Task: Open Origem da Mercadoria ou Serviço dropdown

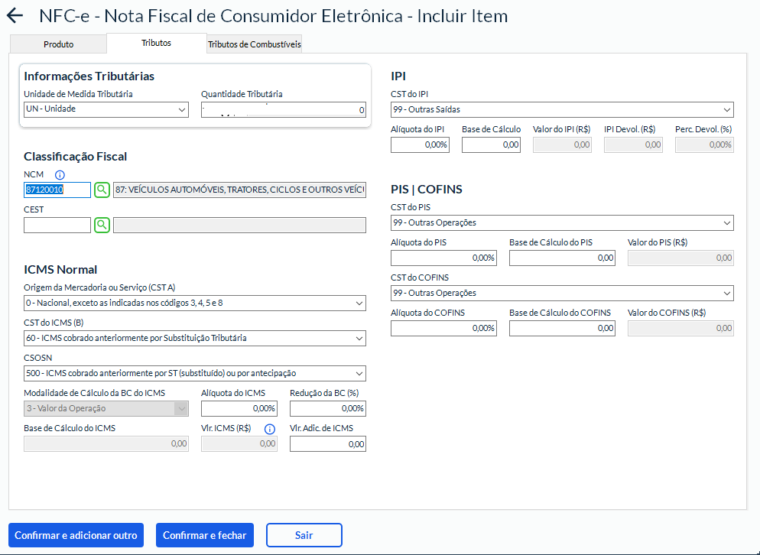Action: point(194,303)
